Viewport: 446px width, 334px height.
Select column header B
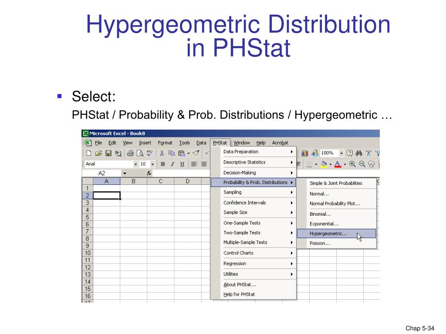tap(133, 181)
